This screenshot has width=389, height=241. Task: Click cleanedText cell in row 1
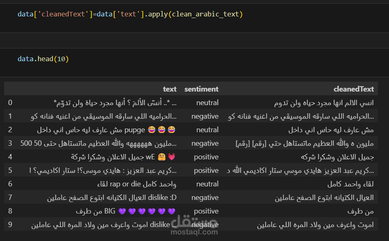point(301,116)
